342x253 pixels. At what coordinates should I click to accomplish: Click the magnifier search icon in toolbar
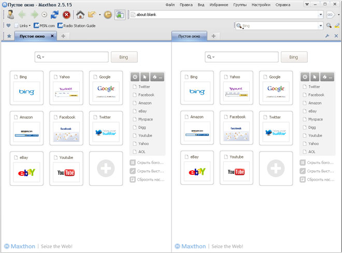[329, 26]
